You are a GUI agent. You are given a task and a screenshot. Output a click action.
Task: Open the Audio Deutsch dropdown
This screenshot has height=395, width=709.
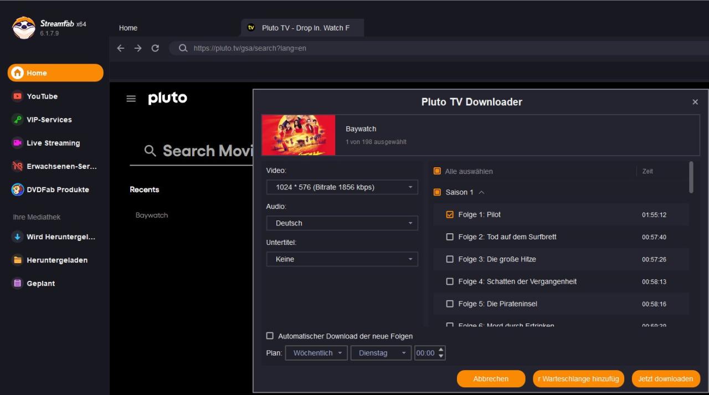(x=342, y=223)
